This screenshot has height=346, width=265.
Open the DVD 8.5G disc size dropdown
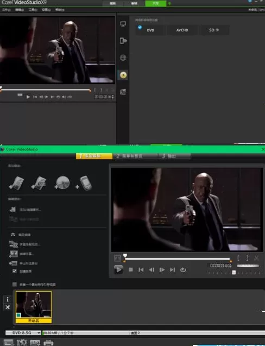(23, 332)
